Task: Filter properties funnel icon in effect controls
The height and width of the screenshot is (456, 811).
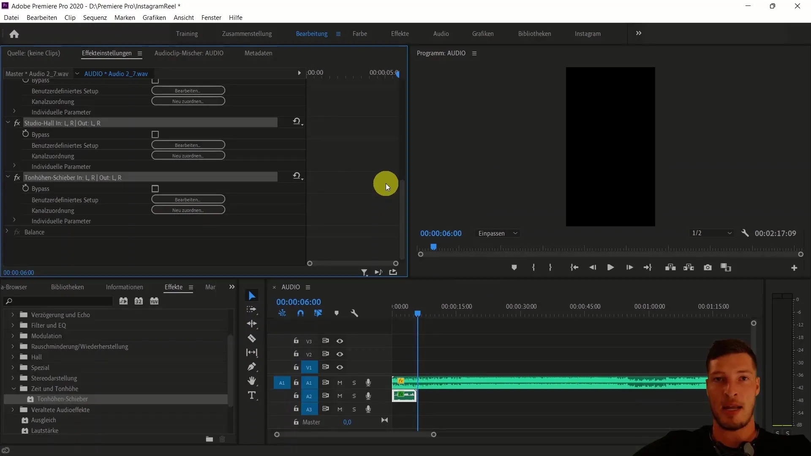Action: point(364,273)
